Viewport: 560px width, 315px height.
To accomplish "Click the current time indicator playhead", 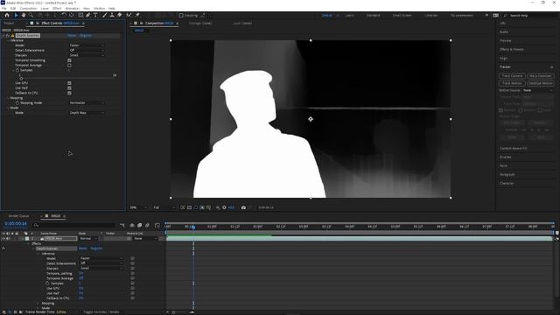I will click(193, 227).
